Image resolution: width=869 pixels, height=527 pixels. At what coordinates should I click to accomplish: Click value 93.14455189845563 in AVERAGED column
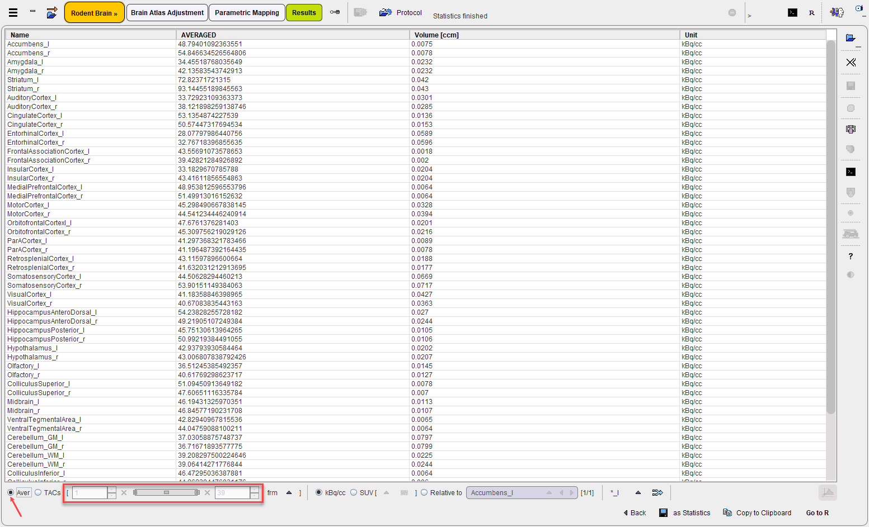tap(210, 88)
